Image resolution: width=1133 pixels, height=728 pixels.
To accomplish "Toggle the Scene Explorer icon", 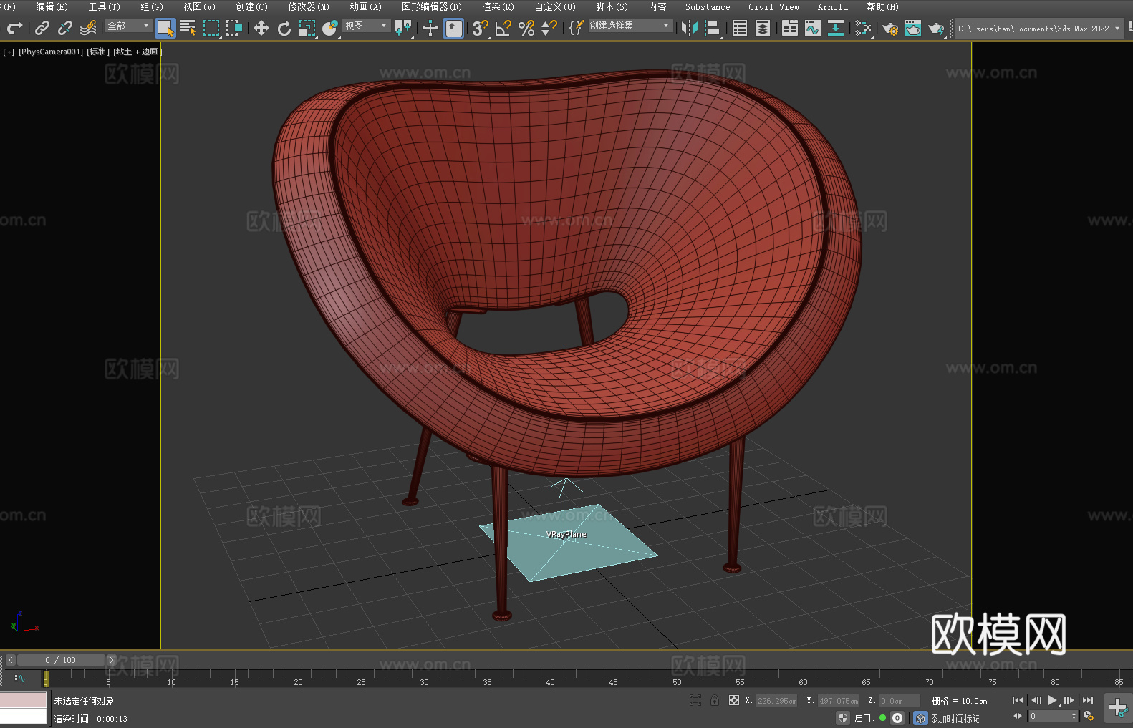I will coord(740,28).
